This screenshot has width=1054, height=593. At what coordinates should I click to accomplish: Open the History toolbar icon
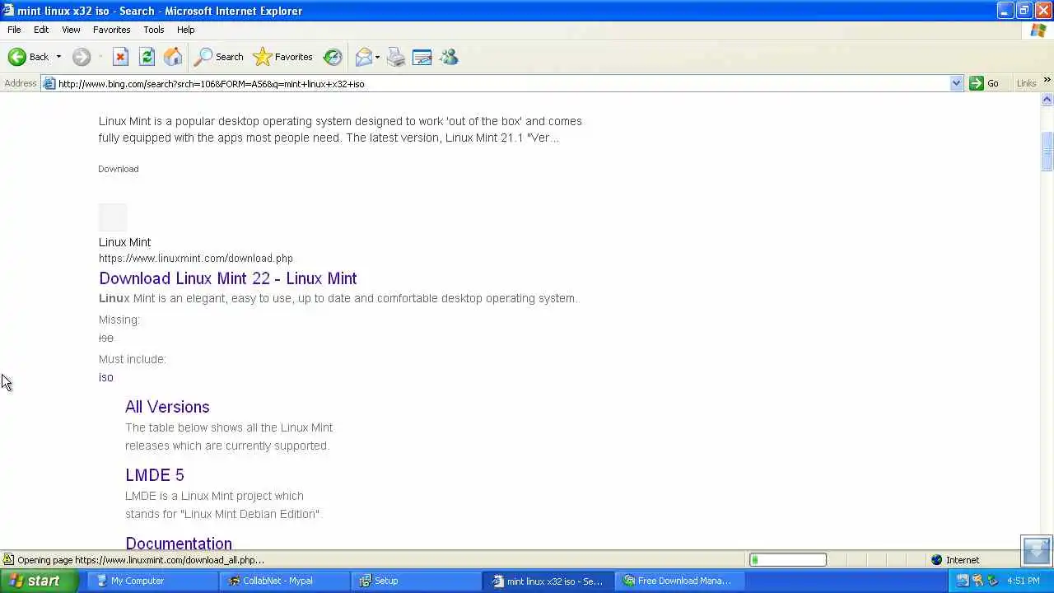tap(333, 57)
